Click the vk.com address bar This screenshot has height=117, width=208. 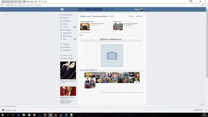(x=106, y=5)
